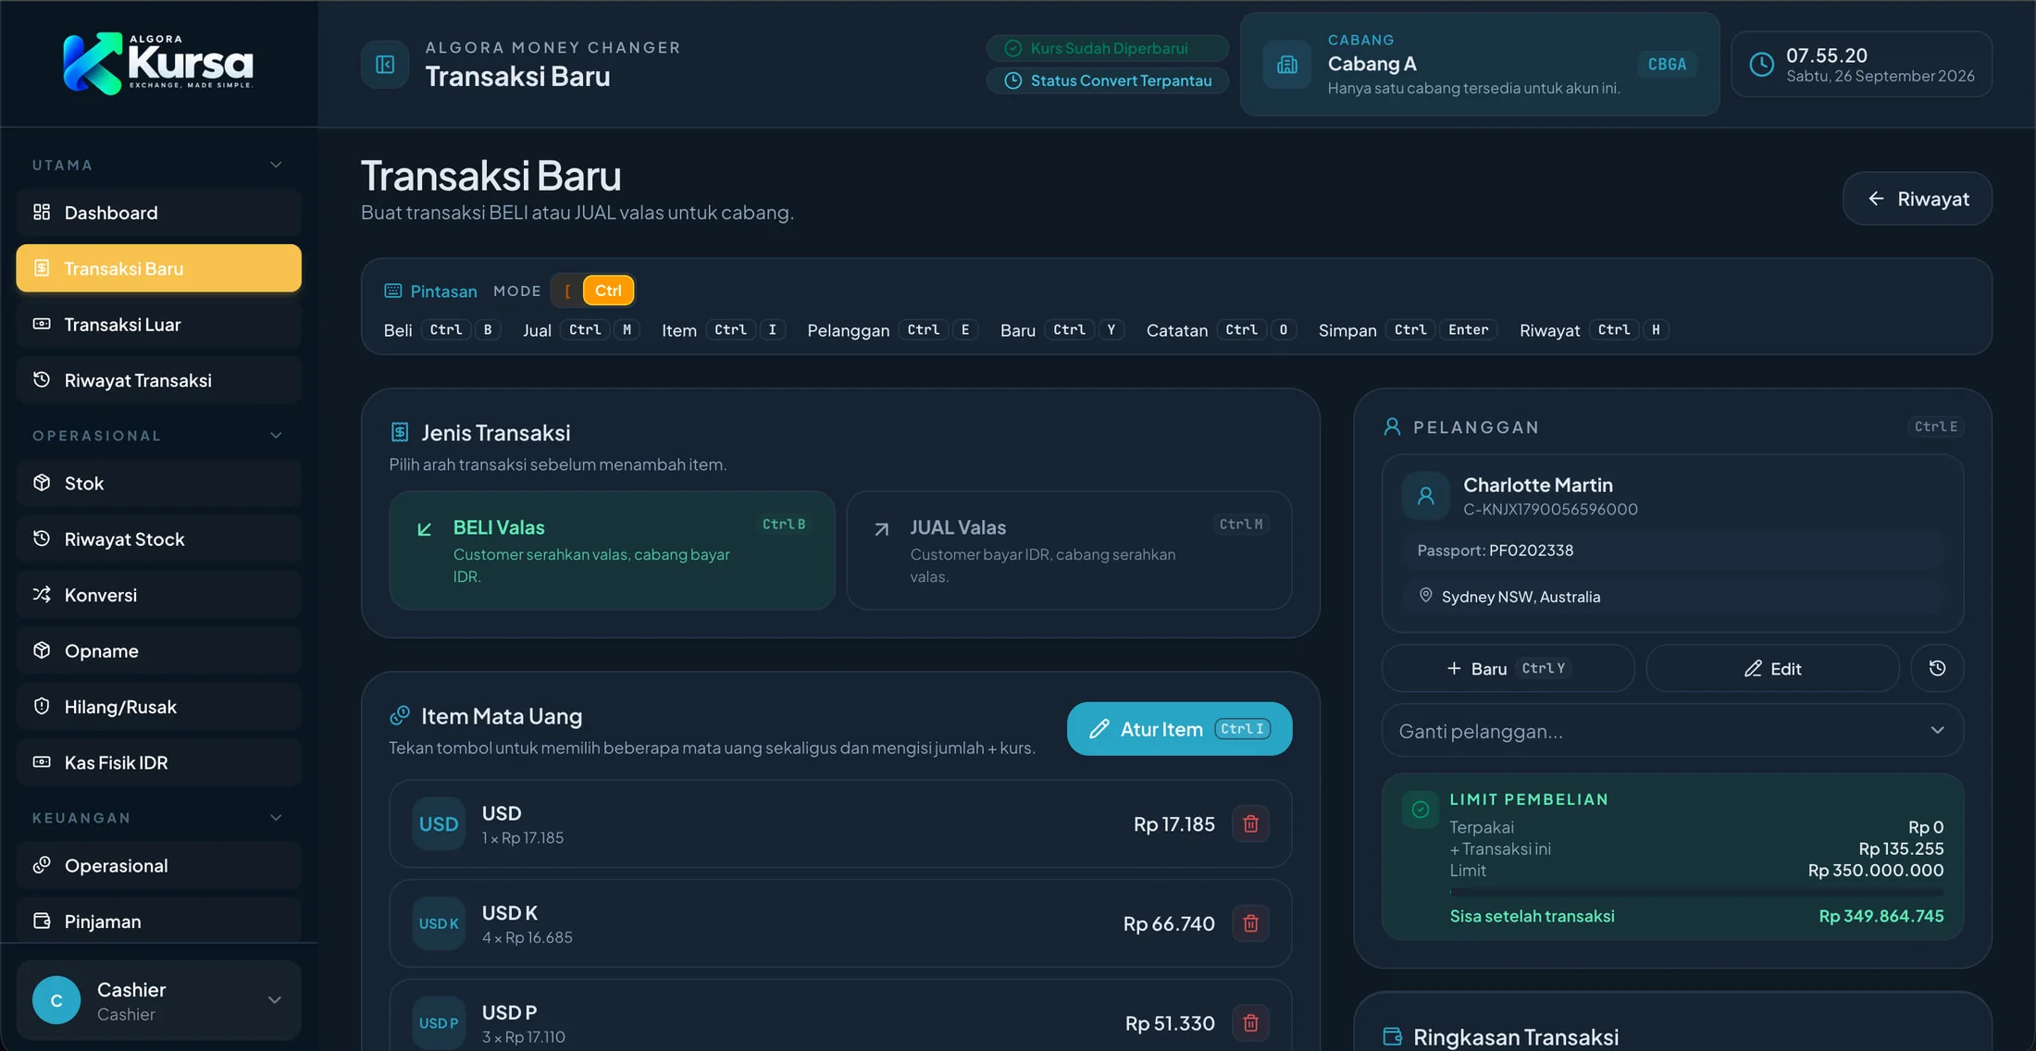Add new customer with Baru button
2036x1051 pixels.
click(1508, 668)
